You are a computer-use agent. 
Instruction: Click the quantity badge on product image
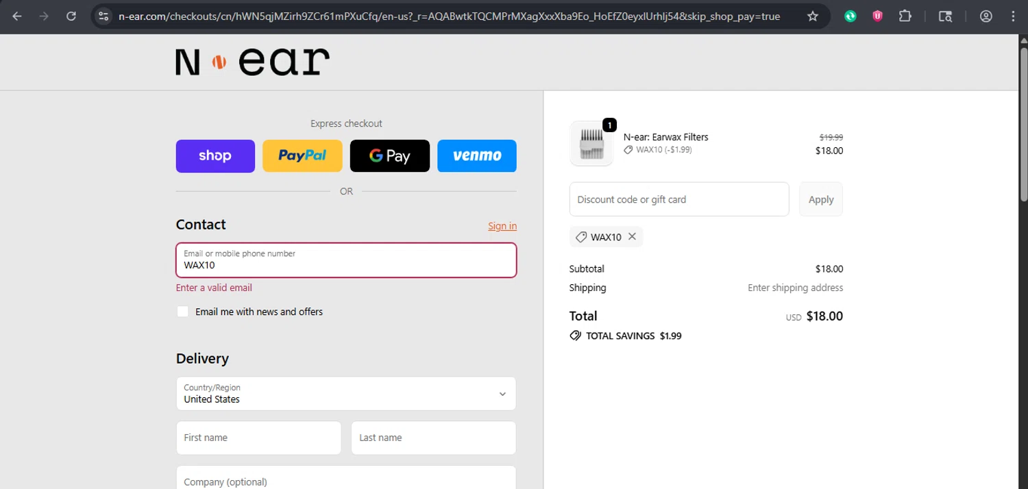pos(609,125)
